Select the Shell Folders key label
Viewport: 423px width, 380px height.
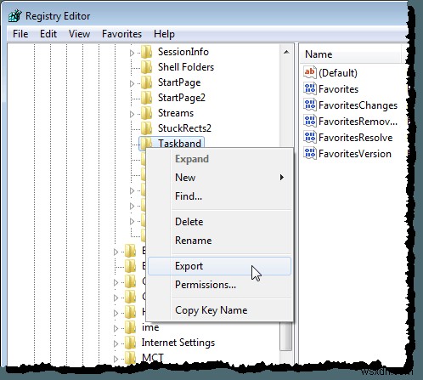(x=186, y=67)
